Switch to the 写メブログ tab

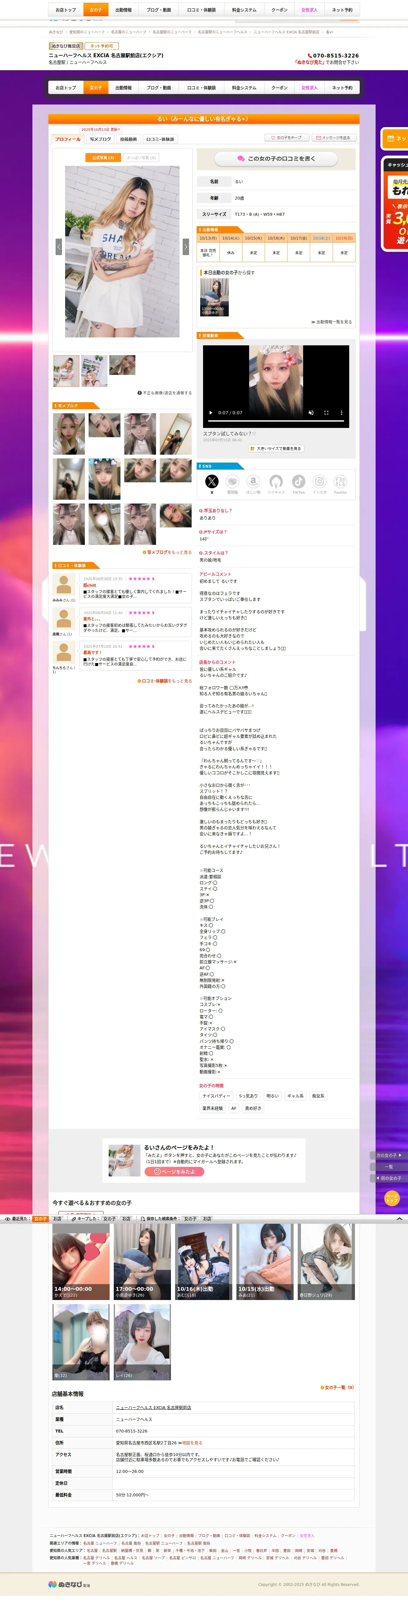100,139
